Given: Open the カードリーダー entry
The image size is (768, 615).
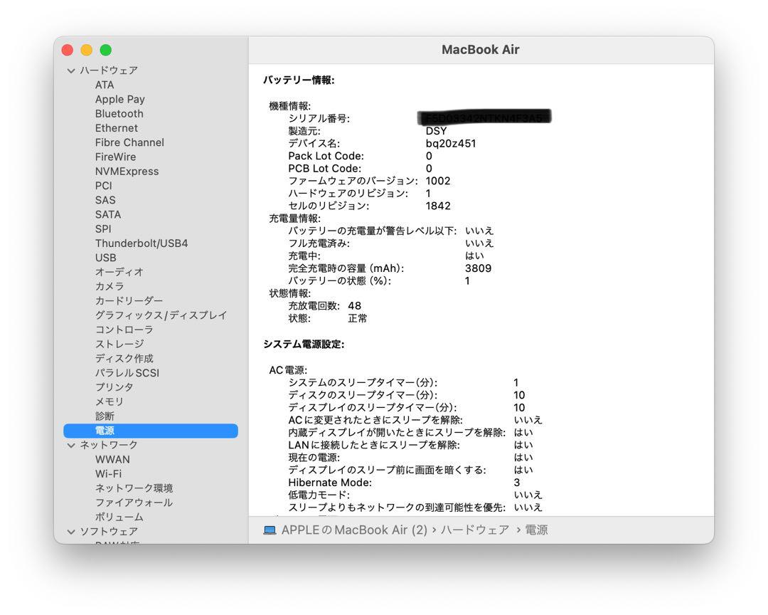Looking at the screenshot, I should (129, 300).
